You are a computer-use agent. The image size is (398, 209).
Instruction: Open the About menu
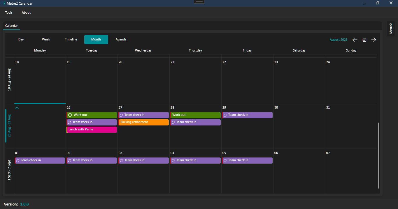pos(26,13)
